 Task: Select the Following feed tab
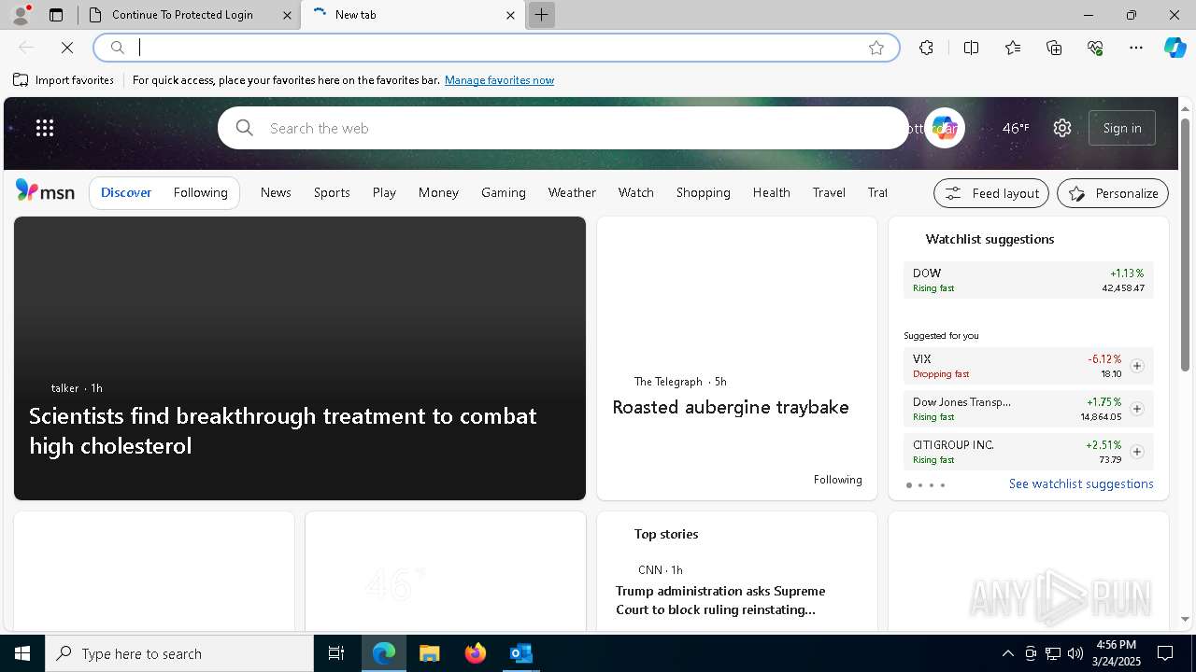click(x=200, y=192)
